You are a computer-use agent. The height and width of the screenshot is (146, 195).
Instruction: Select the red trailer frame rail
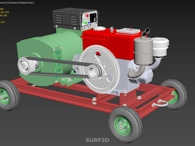[65, 98]
